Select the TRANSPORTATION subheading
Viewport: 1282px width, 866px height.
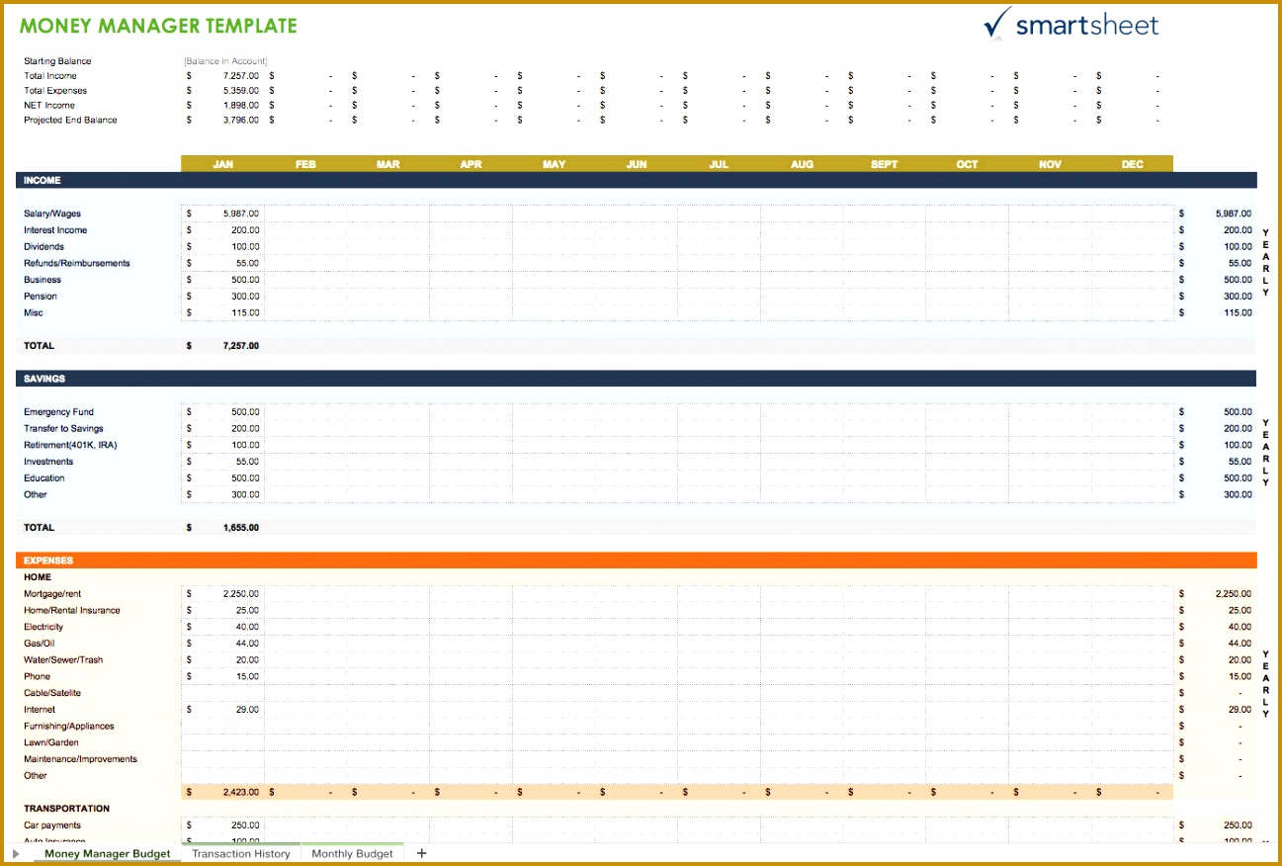tap(67, 809)
